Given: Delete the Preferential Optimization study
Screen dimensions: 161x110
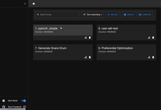Looking at the screenshot, I should (x=153, y=57).
